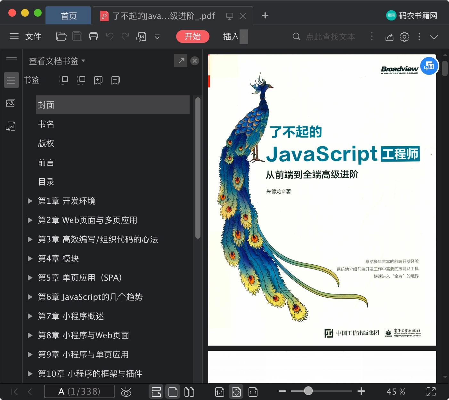Click the floating blue convert button on page
The width and height of the screenshot is (449, 400).
tap(429, 66)
